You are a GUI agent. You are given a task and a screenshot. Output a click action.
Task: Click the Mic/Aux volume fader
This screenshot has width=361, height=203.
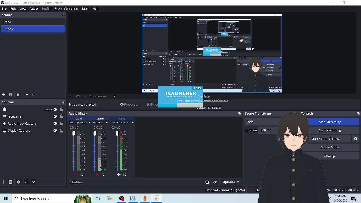click(94, 134)
